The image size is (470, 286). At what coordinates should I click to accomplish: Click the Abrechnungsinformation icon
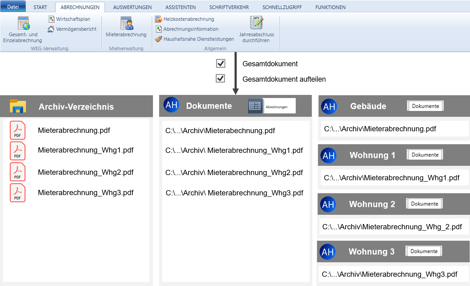159,29
